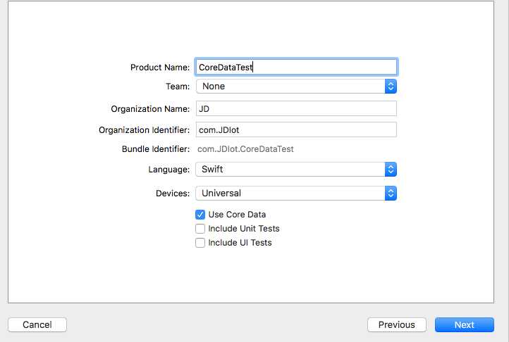Uncheck the Use Core Data checkbox

[200, 215]
